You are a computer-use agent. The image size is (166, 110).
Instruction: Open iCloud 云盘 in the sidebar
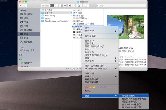pyautogui.click(x=29, y=50)
